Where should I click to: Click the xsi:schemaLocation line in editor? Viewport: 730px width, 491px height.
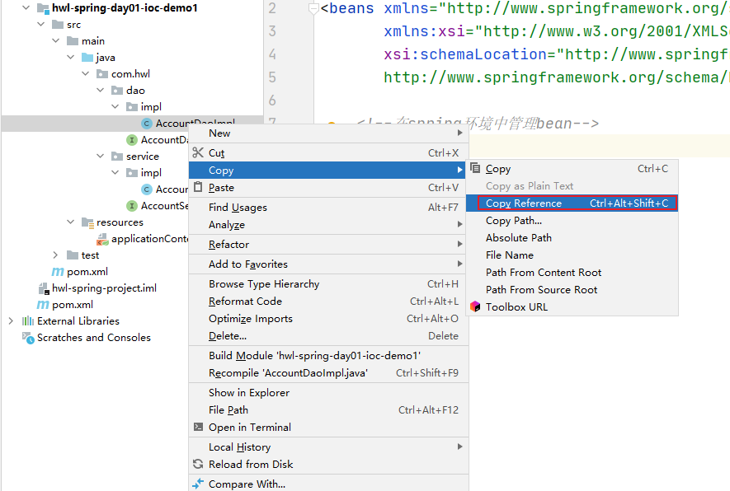556,54
